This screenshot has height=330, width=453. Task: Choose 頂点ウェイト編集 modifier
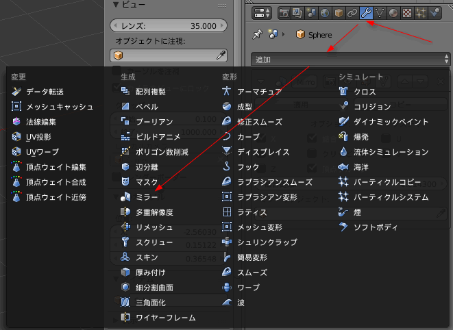point(49,167)
